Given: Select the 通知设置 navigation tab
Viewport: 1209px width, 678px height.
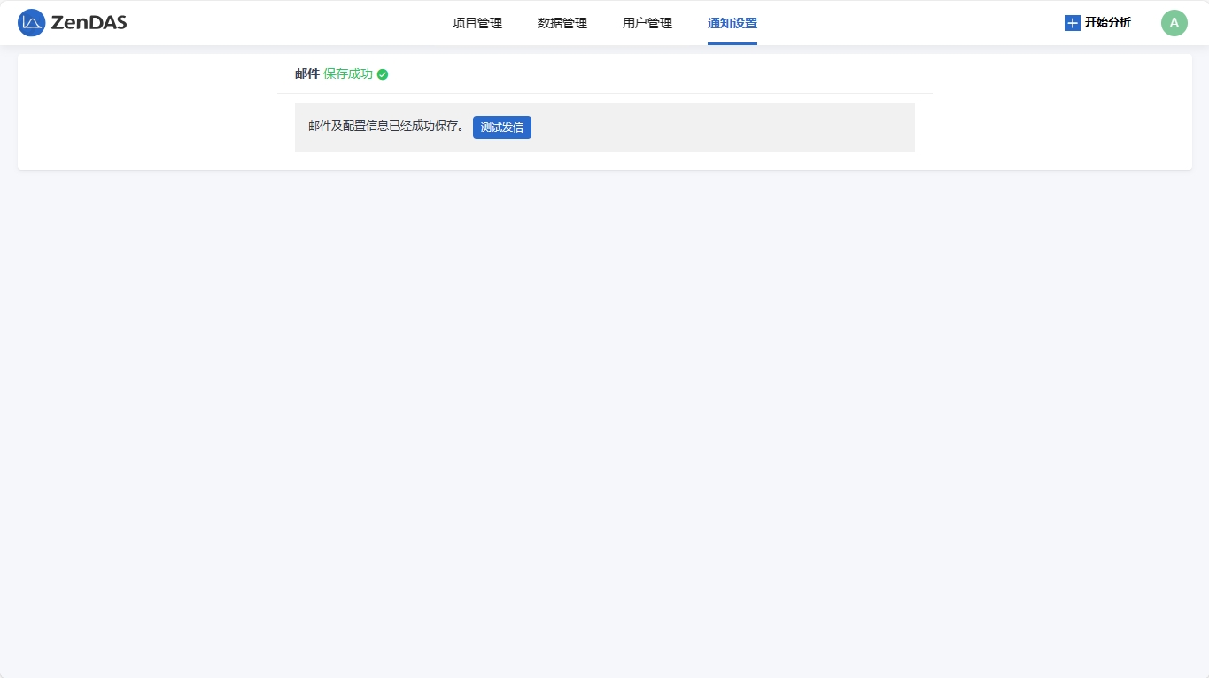Looking at the screenshot, I should tap(732, 23).
